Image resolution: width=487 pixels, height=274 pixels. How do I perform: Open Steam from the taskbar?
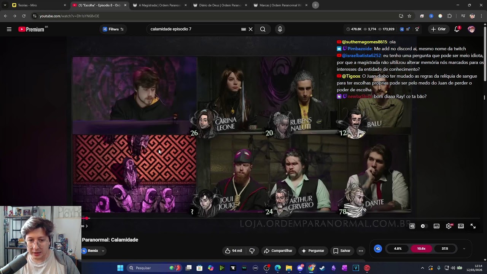click(322, 268)
